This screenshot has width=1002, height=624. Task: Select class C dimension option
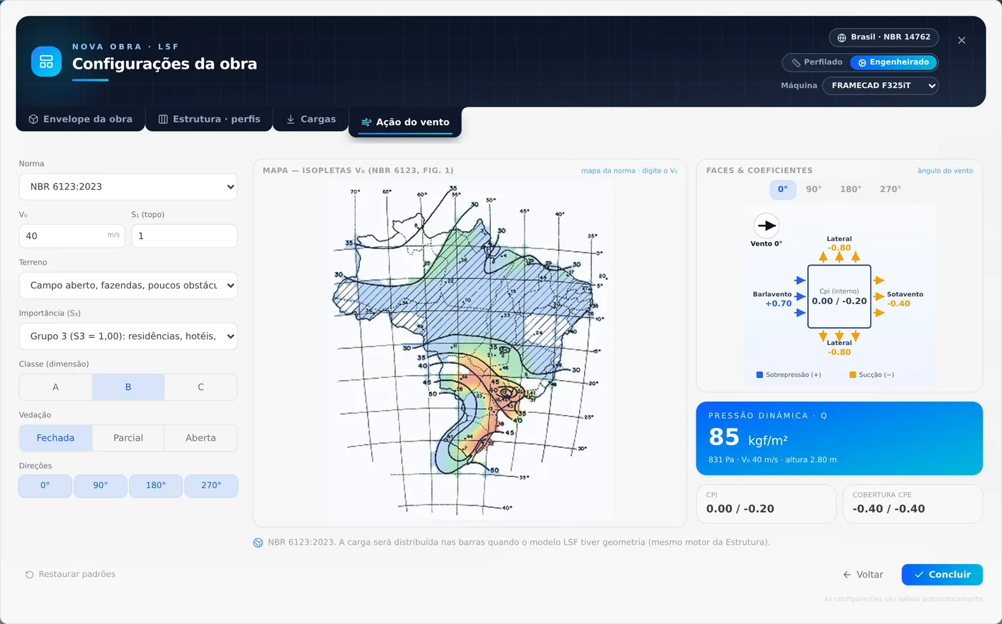201,387
